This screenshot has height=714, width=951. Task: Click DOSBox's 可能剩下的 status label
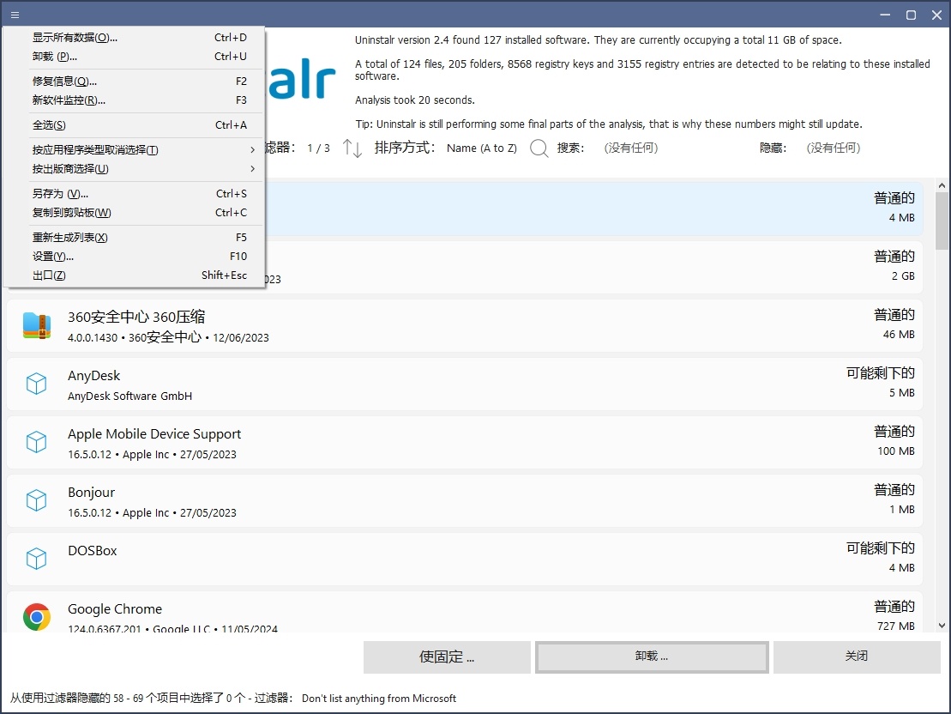(x=881, y=548)
